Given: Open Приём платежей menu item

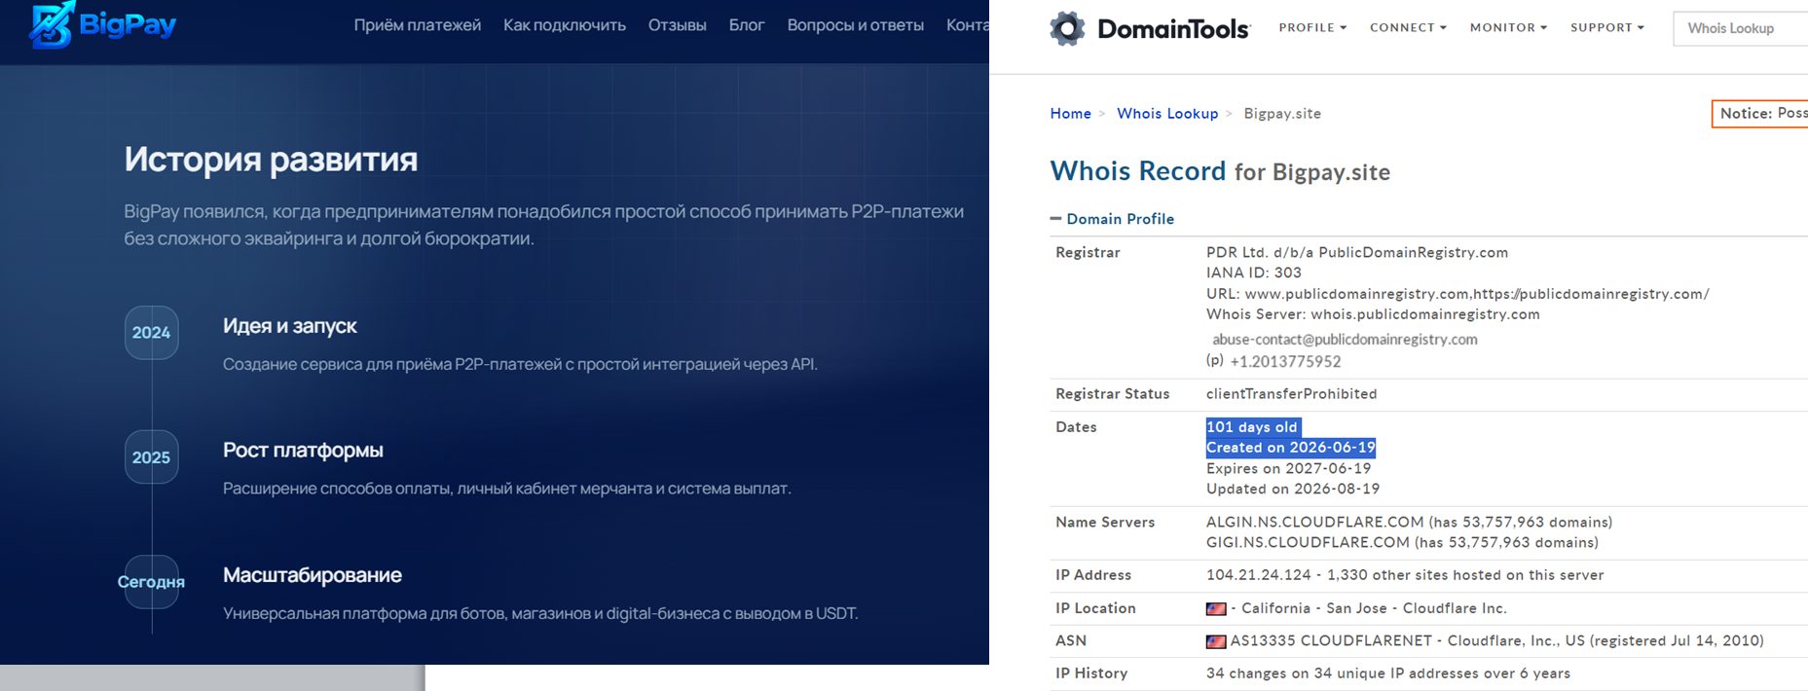Looking at the screenshot, I should coord(418,25).
